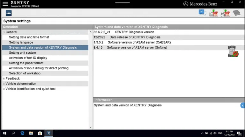This screenshot has height=137, width=245.
Task: Collapse the General tree node
Action: coord(4,32)
